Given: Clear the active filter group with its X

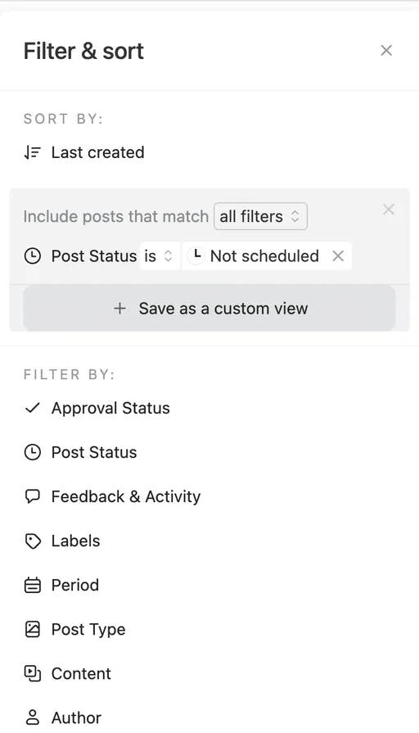Looking at the screenshot, I should coord(389,210).
